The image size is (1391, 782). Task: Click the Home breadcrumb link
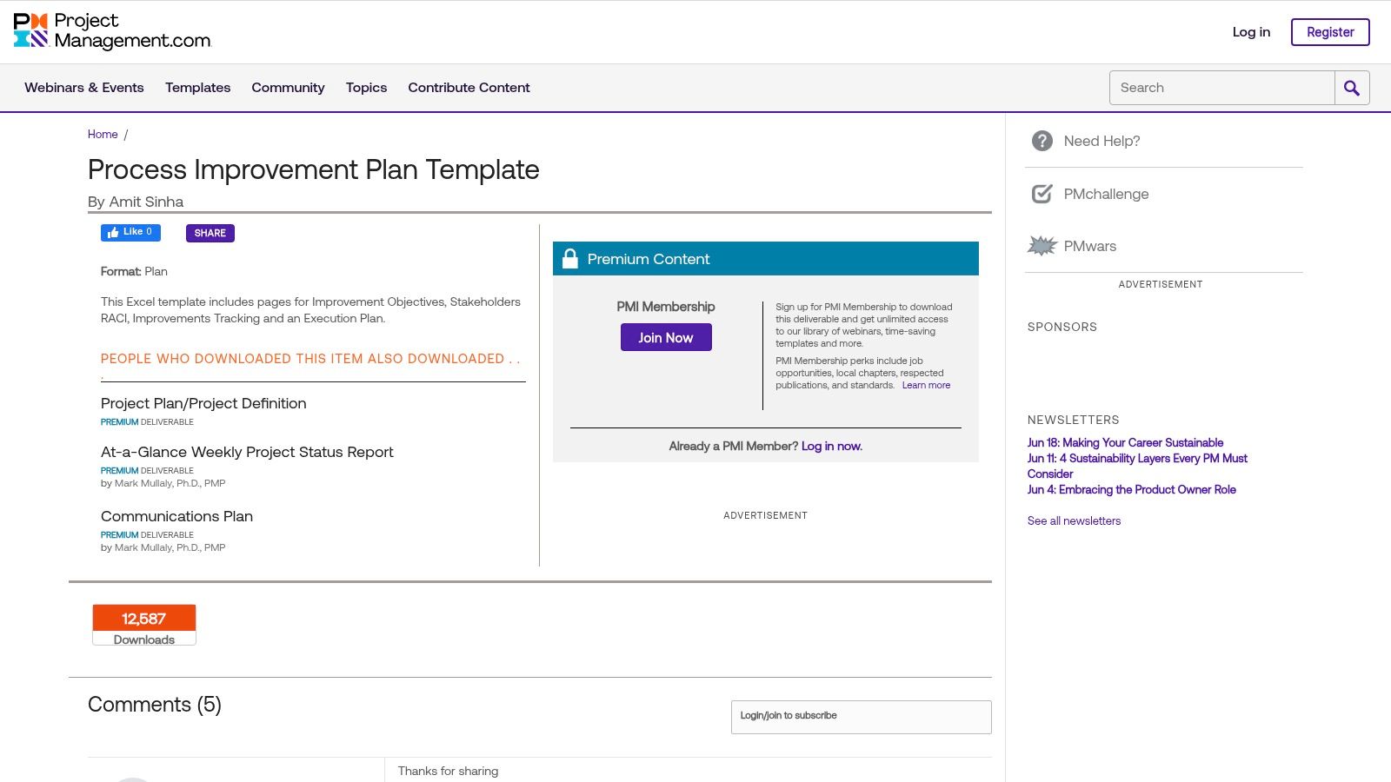click(103, 134)
